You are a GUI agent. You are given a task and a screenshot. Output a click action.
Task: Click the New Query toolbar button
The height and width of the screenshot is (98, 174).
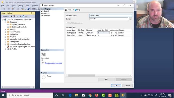pos(36,9)
